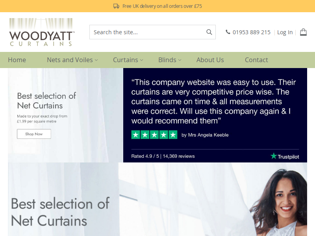
Task: Click the delivery truck icon in banner
Action: (x=116, y=6)
